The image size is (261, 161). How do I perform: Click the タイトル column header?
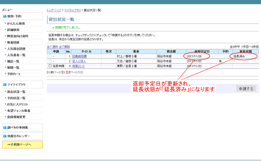coord(86,52)
